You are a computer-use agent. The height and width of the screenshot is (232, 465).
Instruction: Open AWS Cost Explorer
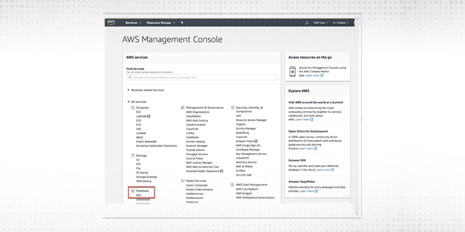248,189
